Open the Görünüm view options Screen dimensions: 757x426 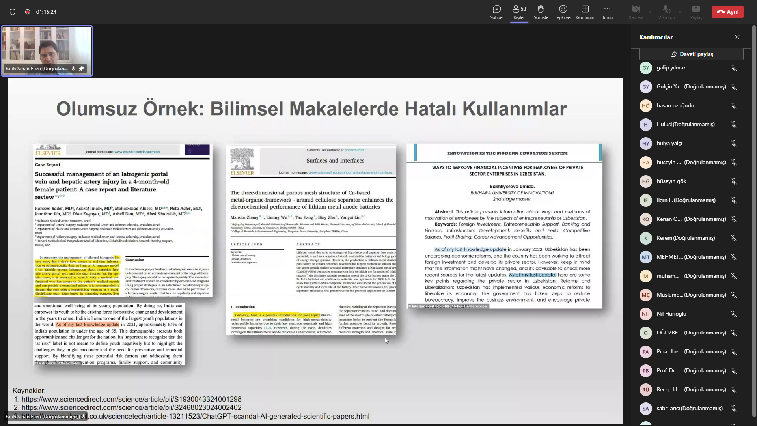coord(585,12)
